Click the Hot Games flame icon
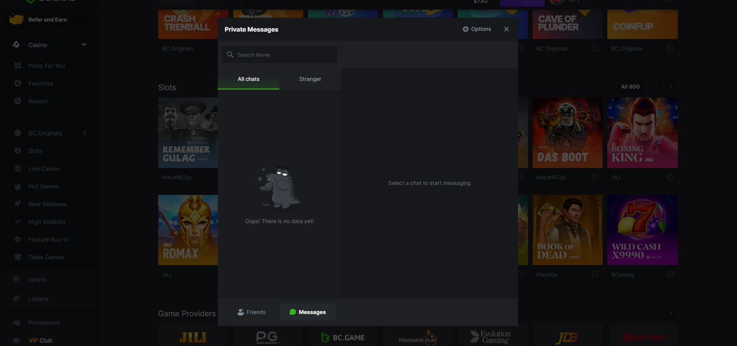 click(18, 186)
